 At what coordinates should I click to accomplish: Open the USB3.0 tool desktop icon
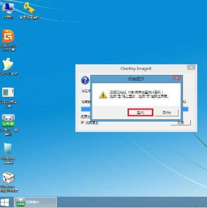8,97
